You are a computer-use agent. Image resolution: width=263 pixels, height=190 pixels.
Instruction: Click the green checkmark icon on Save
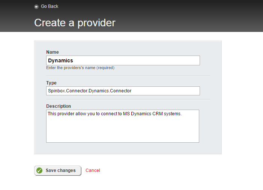point(40,170)
